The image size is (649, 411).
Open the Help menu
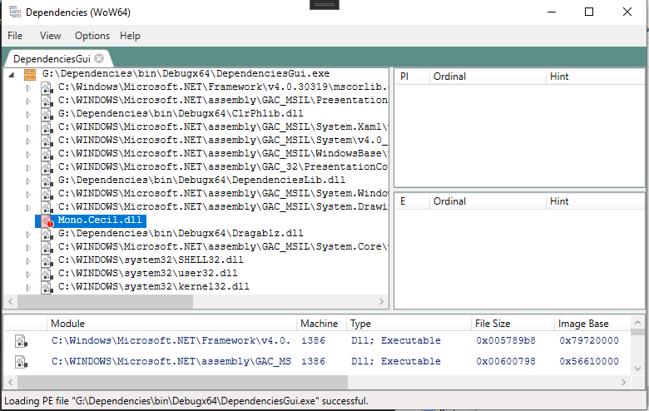(130, 36)
